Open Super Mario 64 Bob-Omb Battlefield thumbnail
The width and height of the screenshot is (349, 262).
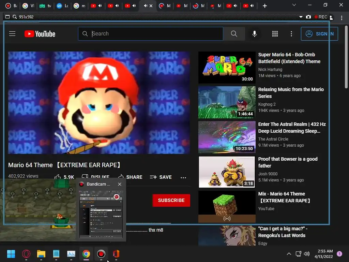tap(227, 68)
